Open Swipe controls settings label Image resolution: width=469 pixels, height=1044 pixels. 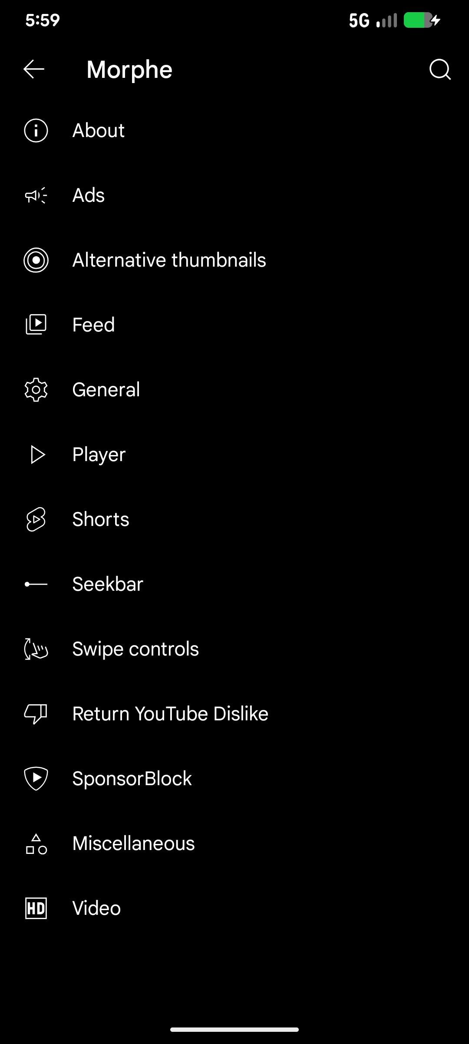tap(135, 649)
